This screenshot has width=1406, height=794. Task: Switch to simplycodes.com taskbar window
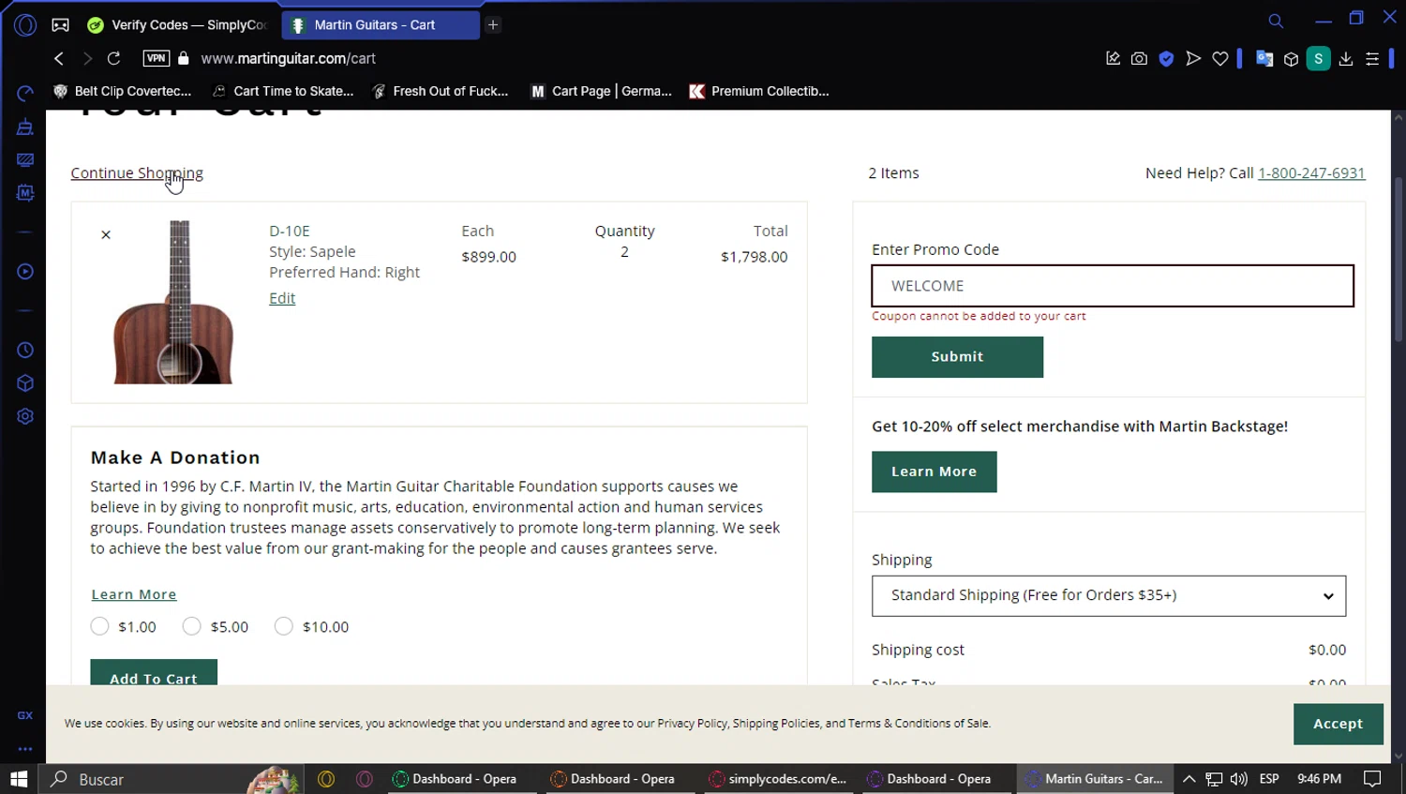coord(777,779)
